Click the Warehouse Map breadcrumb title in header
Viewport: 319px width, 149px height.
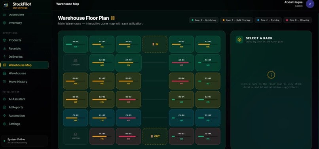pos(68,4)
